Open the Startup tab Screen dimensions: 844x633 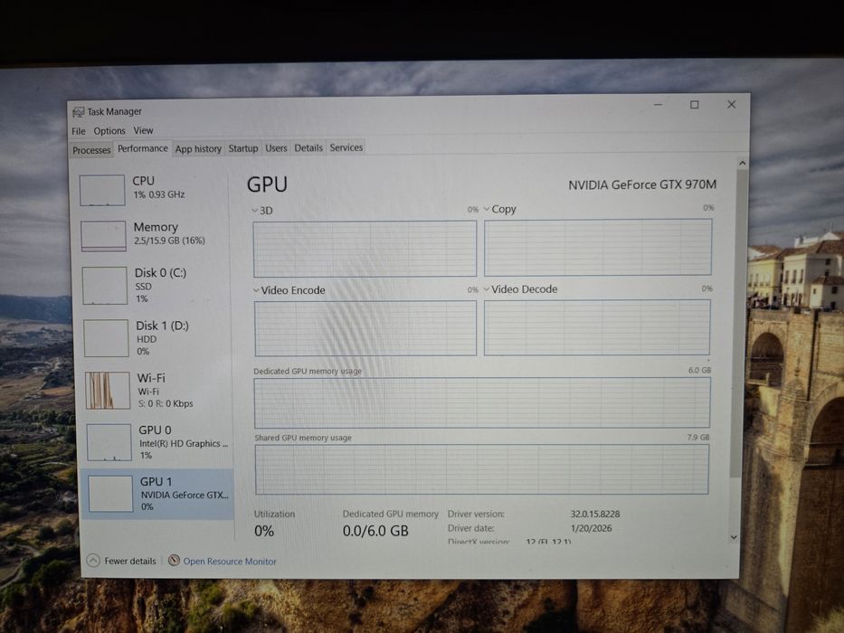(243, 148)
